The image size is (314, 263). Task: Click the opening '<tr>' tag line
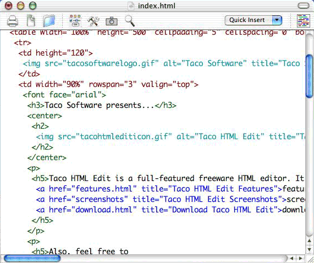tap(23, 43)
